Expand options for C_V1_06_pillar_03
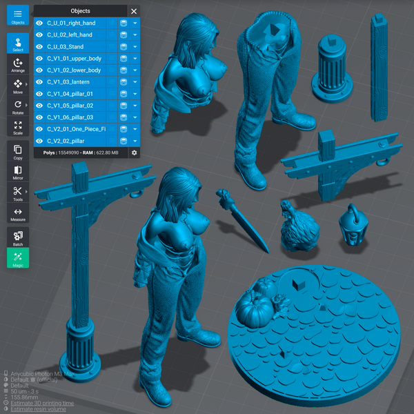This screenshot has height=414, width=414. click(x=135, y=117)
